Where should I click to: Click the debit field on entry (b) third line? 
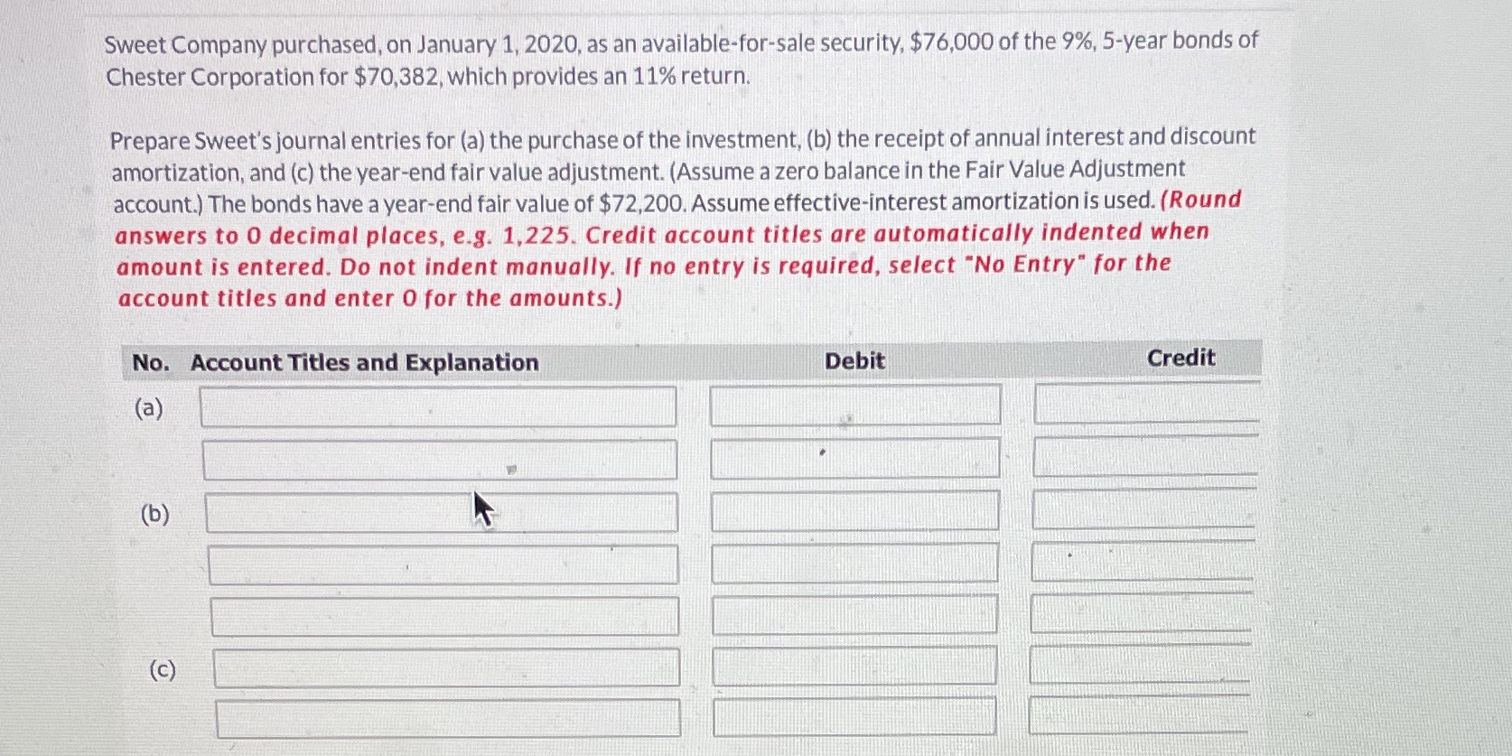tap(854, 616)
